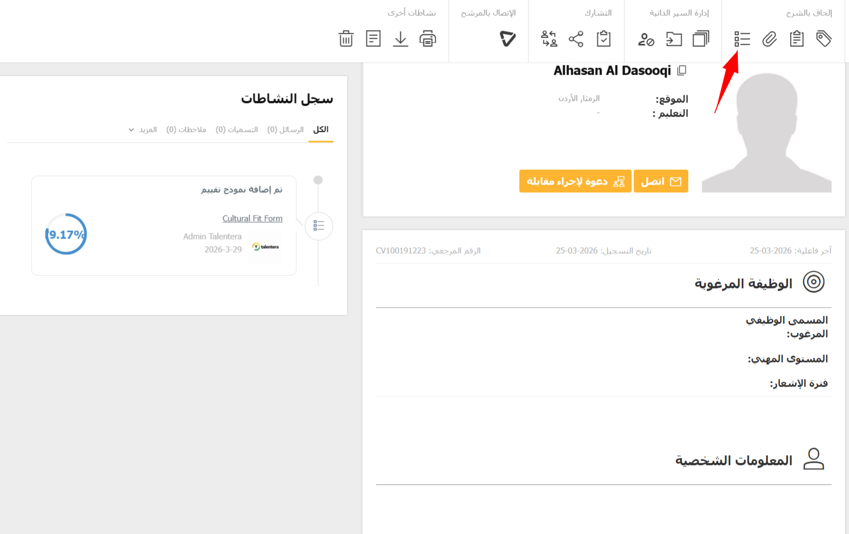Click the trash delete icon
The width and height of the screenshot is (849, 534).
(x=346, y=39)
